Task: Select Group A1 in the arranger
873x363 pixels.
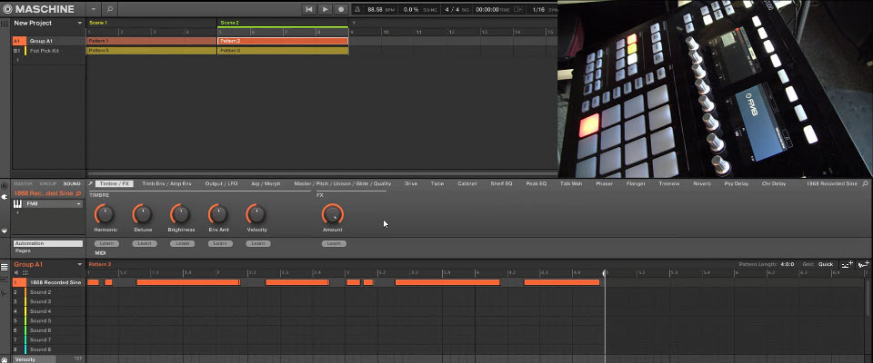Action: pyautogui.click(x=48, y=41)
